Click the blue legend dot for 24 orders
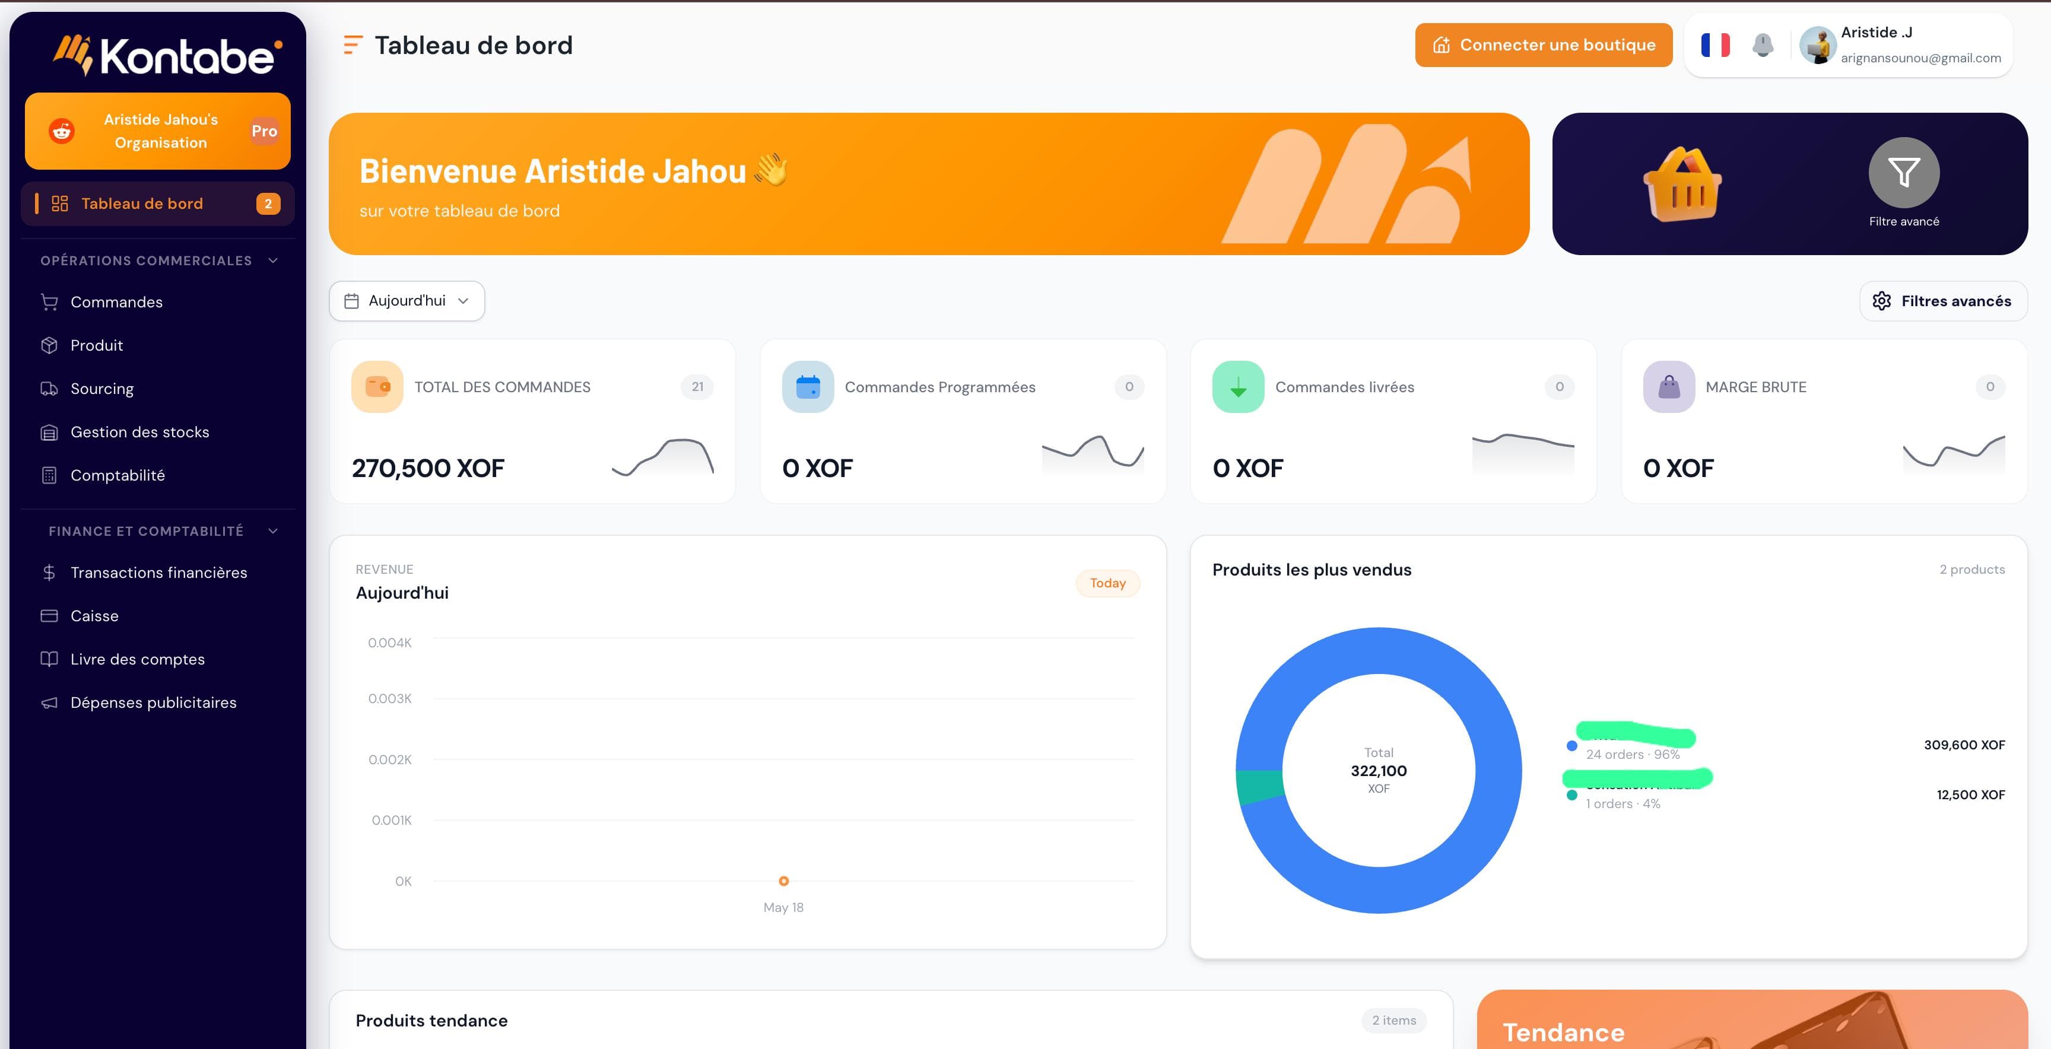The width and height of the screenshot is (2051, 1049). pyautogui.click(x=1571, y=746)
